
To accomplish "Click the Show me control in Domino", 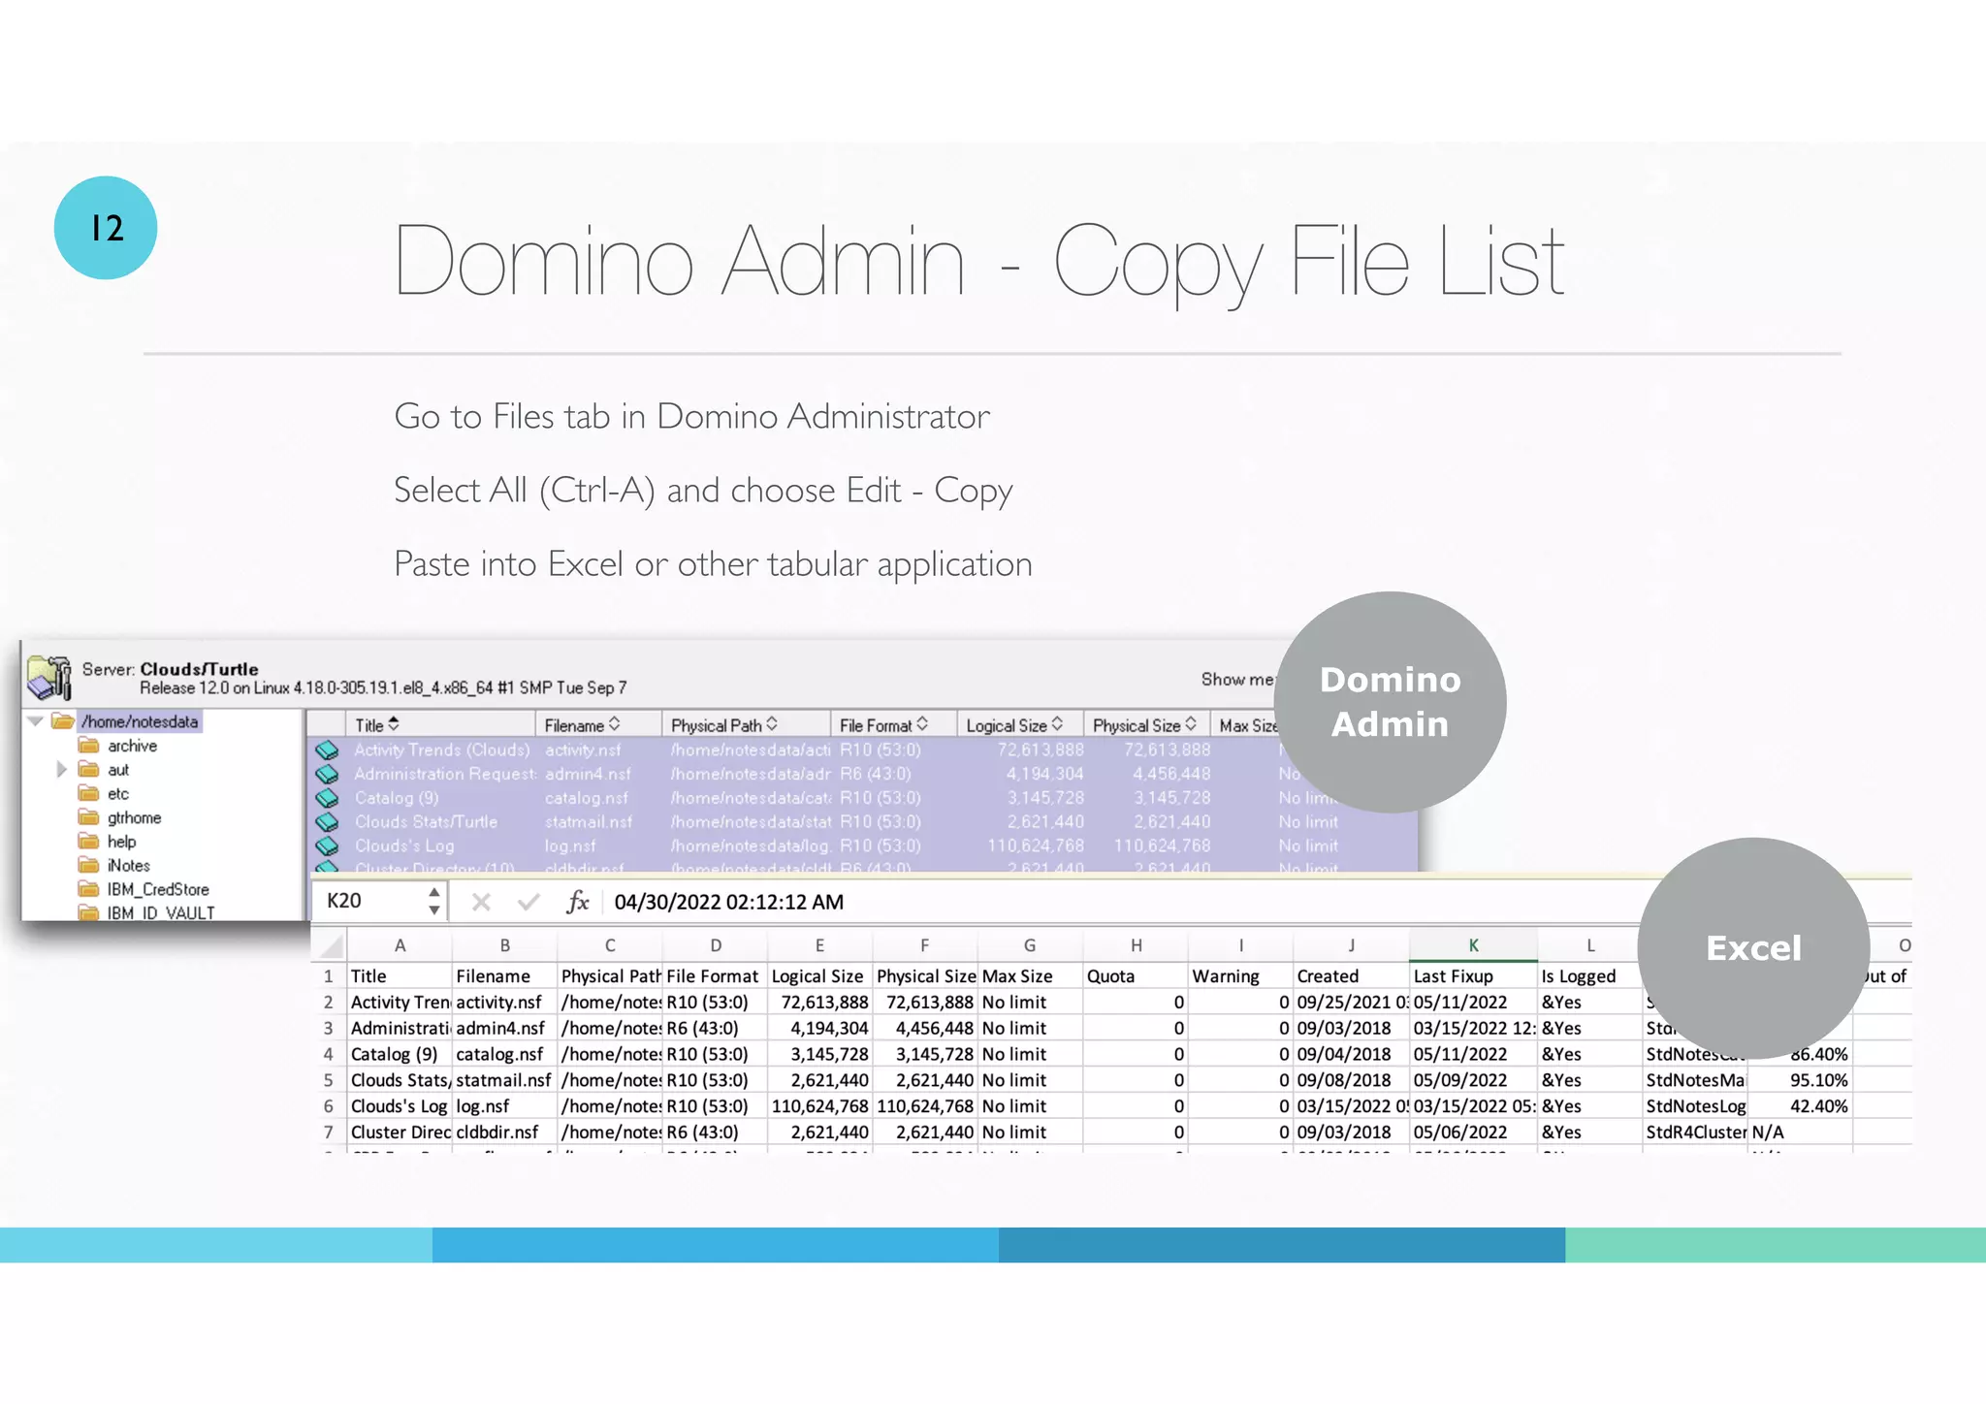I will click(1236, 680).
